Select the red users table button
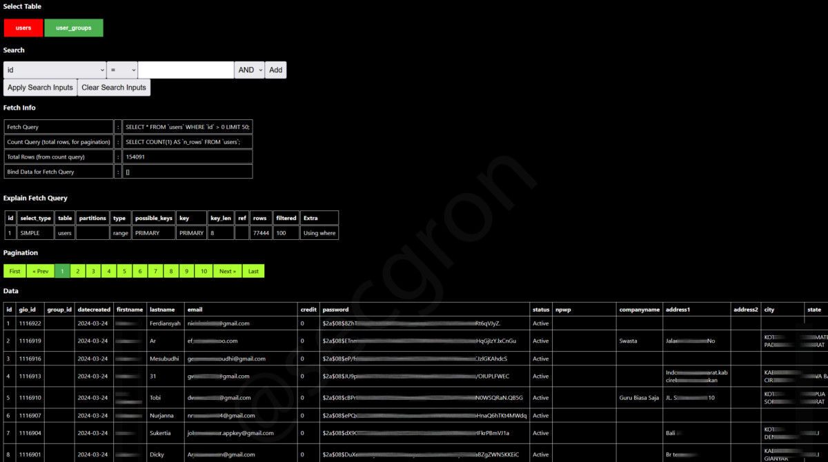Viewport: 828px width, 462px height. click(23, 28)
